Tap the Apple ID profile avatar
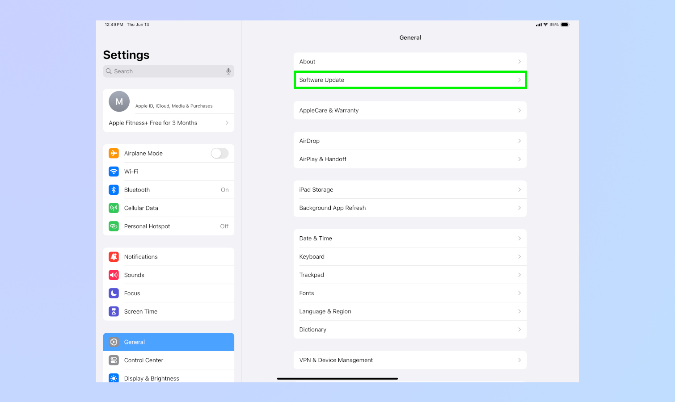This screenshot has width=675, height=402. (x=119, y=101)
